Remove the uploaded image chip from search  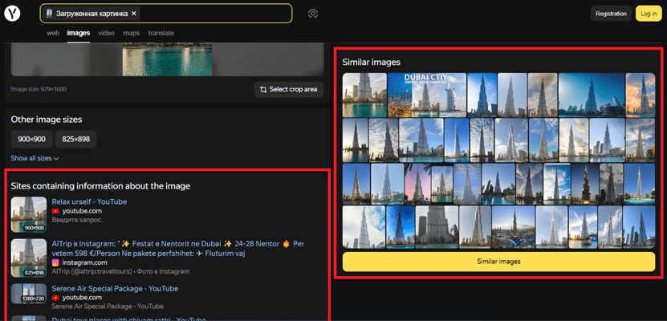point(134,14)
